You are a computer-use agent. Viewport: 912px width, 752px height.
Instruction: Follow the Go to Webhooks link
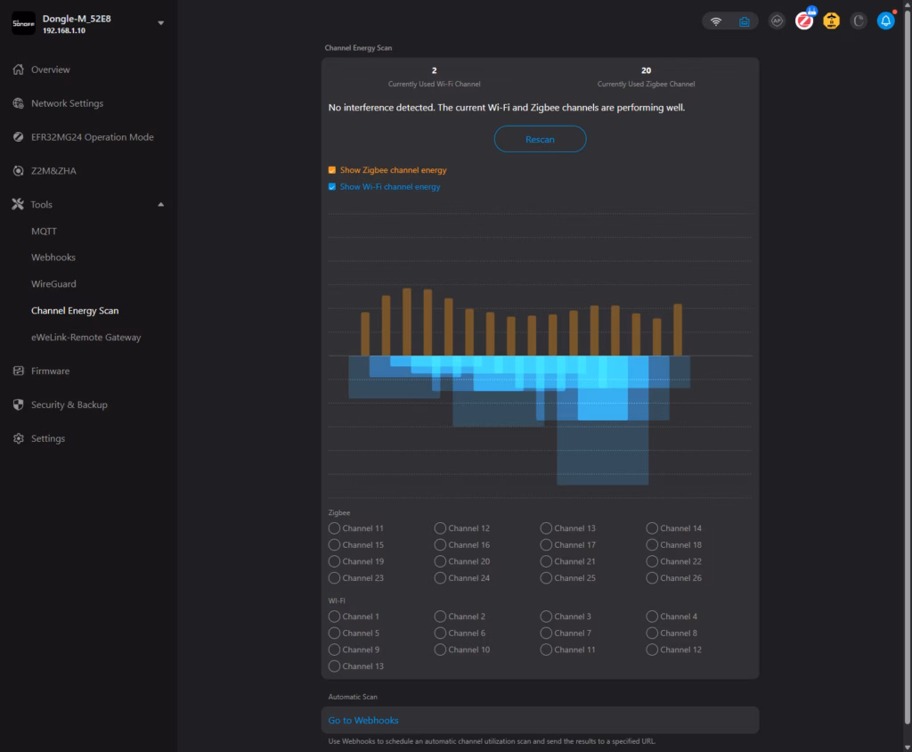(363, 721)
